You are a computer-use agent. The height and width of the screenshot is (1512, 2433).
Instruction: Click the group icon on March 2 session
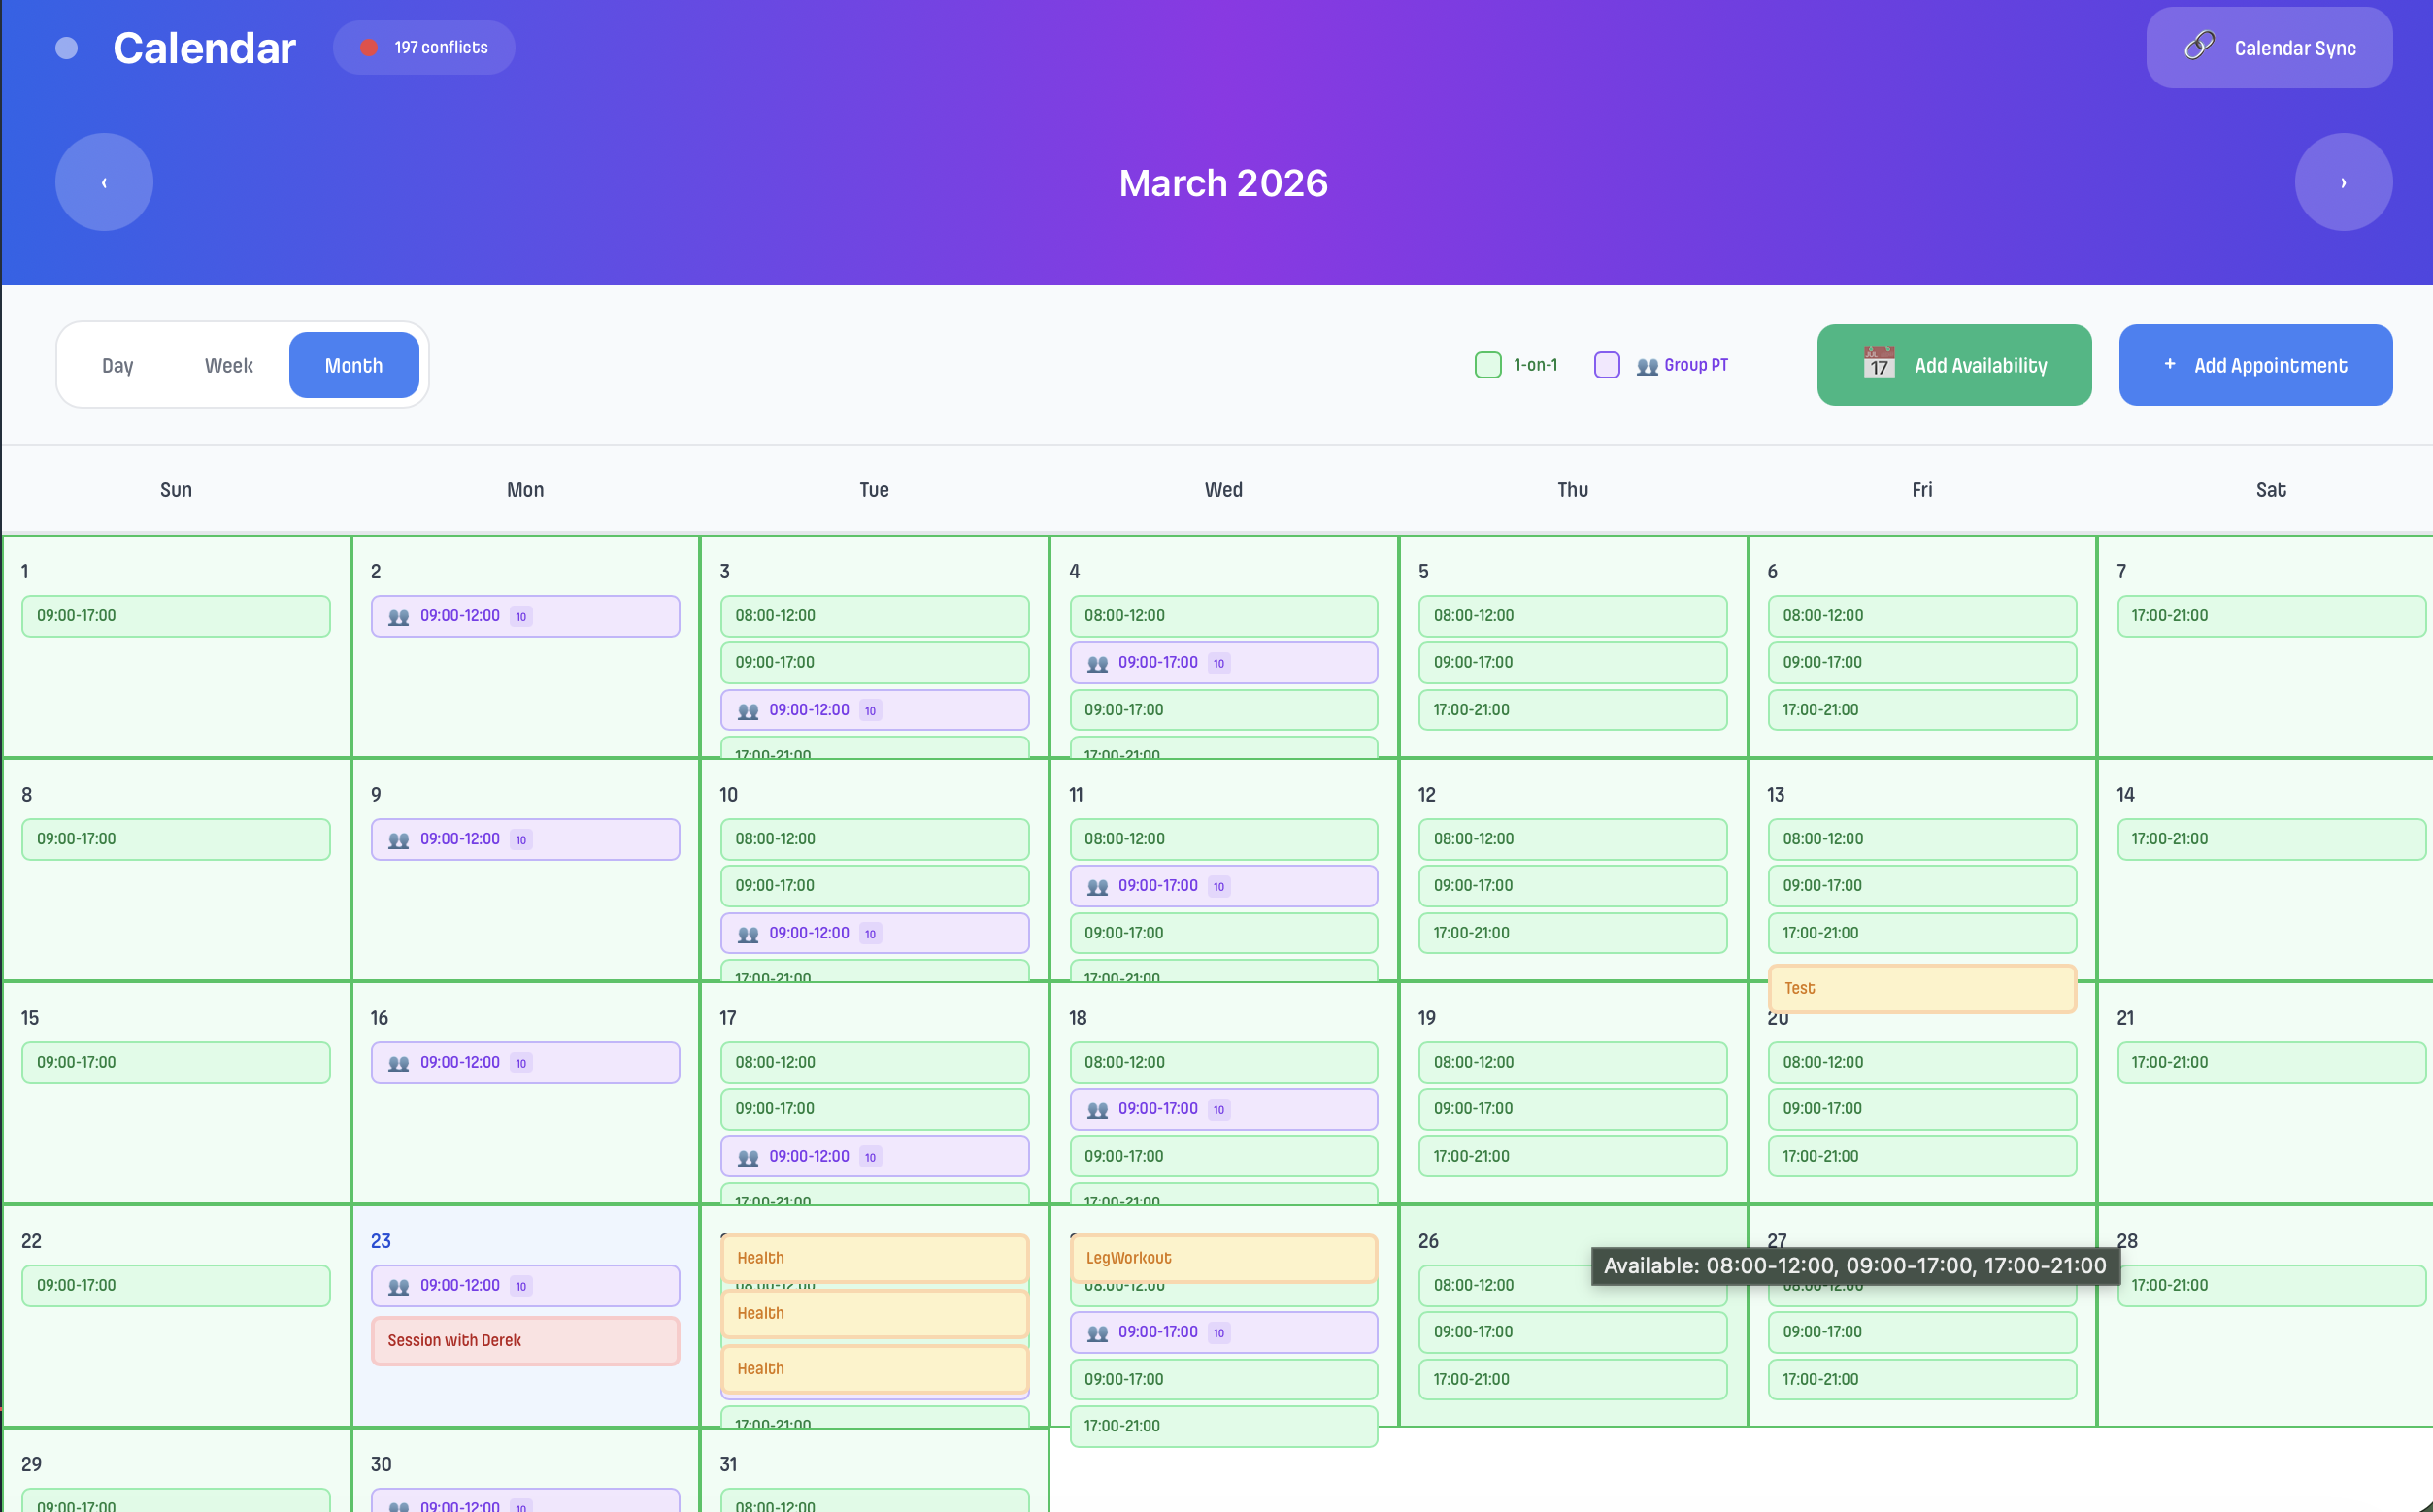399,616
